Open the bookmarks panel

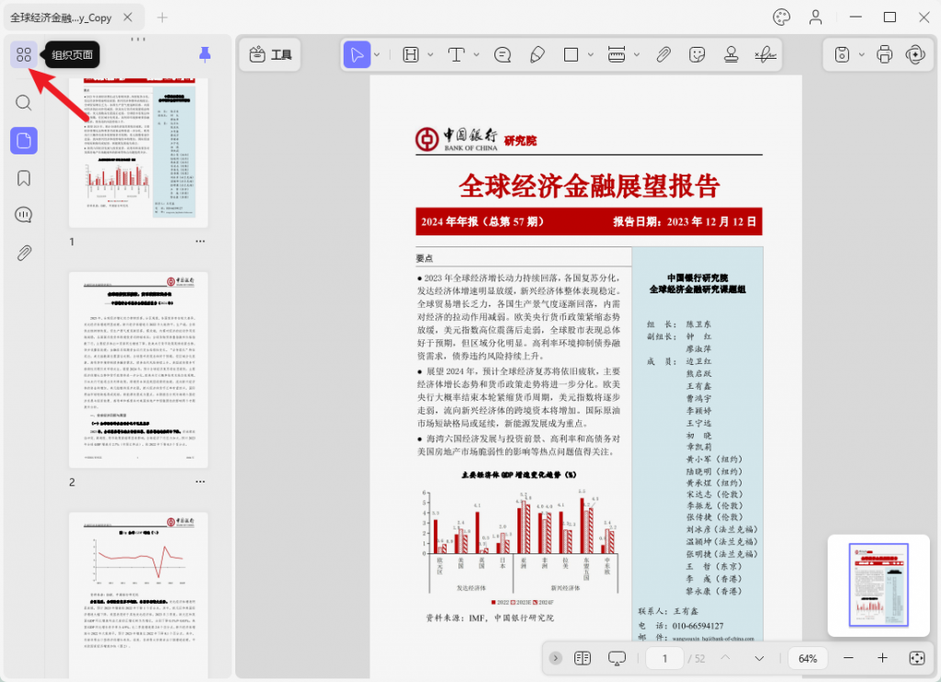point(23,178)
